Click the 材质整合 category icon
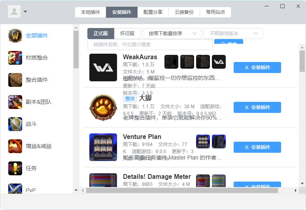This screenshot has height=210, width=306. (x=15, y=58)
